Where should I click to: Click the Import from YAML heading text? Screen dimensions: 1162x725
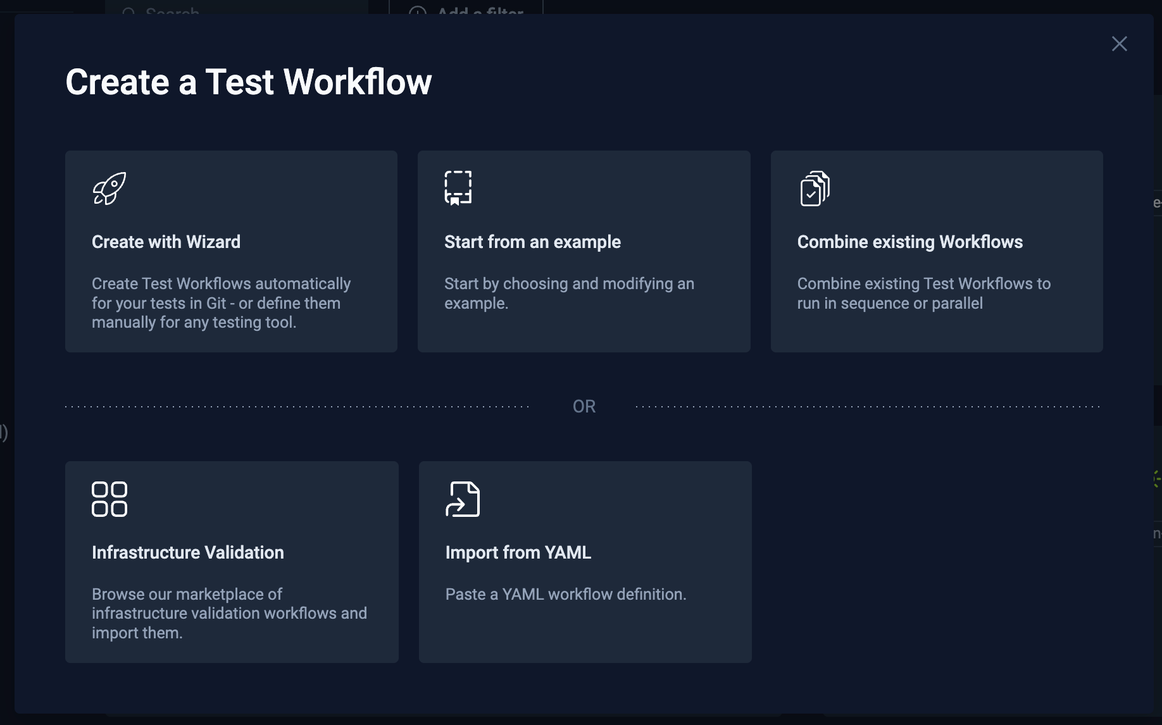pos(518,552)
